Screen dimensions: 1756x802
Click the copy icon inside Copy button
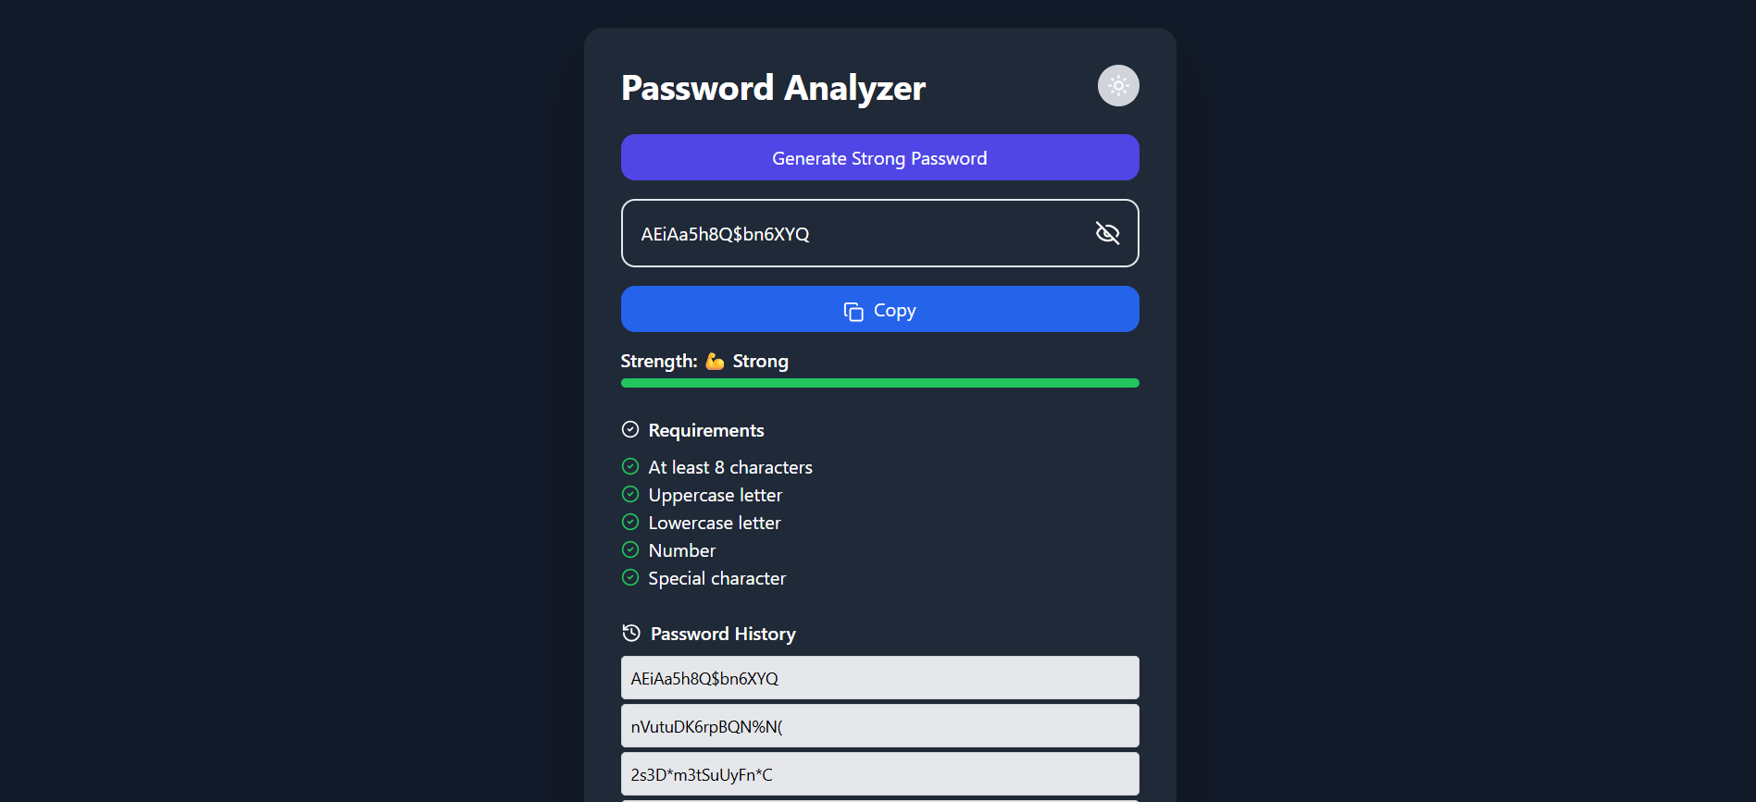(x=853, y=311)
